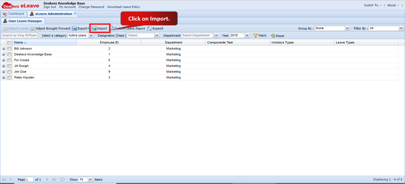Click the Select Department input field
The width and height of the screenshot is (405, 184).
(x=198, y=35)
